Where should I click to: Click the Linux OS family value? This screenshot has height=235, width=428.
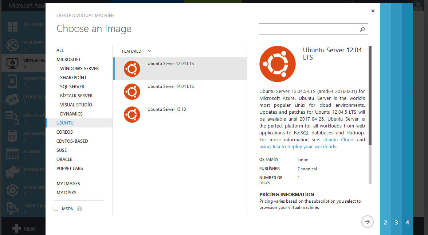(x=303, y=160)
